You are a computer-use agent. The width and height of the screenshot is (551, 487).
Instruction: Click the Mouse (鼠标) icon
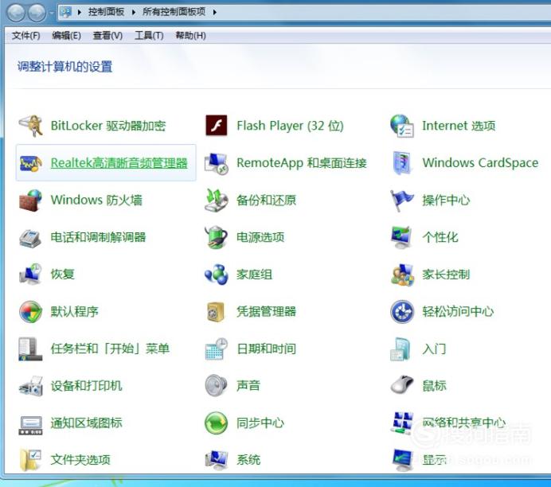[x=401, y=385]
